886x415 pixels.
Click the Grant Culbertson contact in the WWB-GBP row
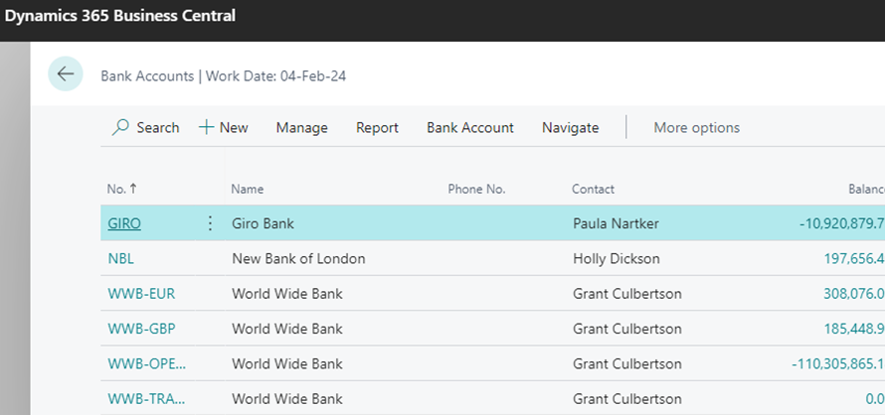coord(627,329)
